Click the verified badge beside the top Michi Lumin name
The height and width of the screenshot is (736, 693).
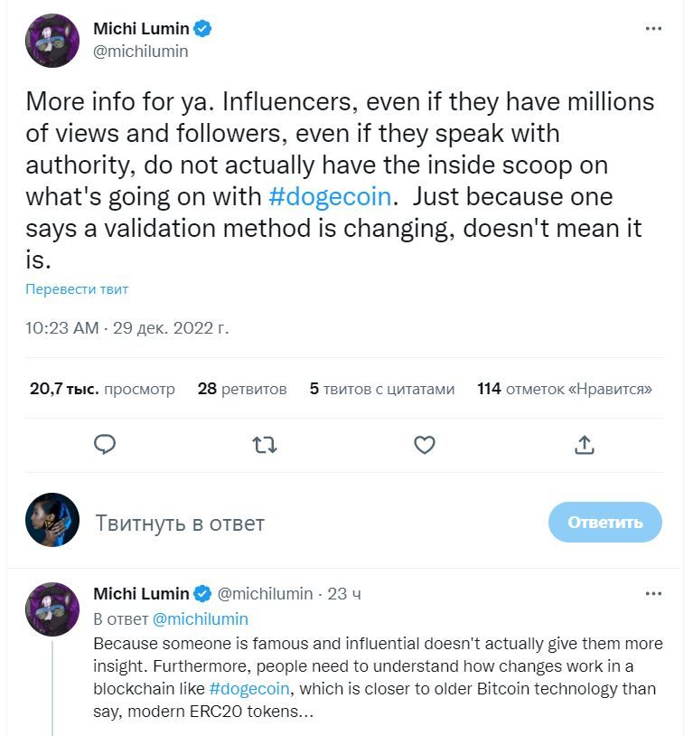tap(203, 29)
